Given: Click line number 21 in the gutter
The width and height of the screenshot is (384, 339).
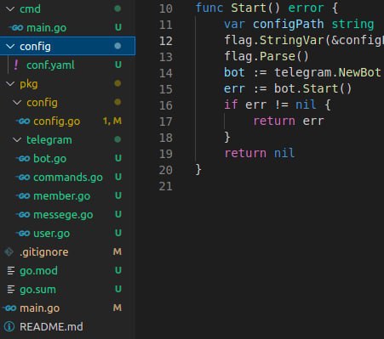Looking at the screenshot, I should [166, 186].
